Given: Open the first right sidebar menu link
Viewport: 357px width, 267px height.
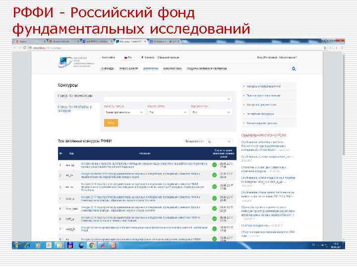Looking at the screenshot, I should pyautogui.click(x=264, y=87).
